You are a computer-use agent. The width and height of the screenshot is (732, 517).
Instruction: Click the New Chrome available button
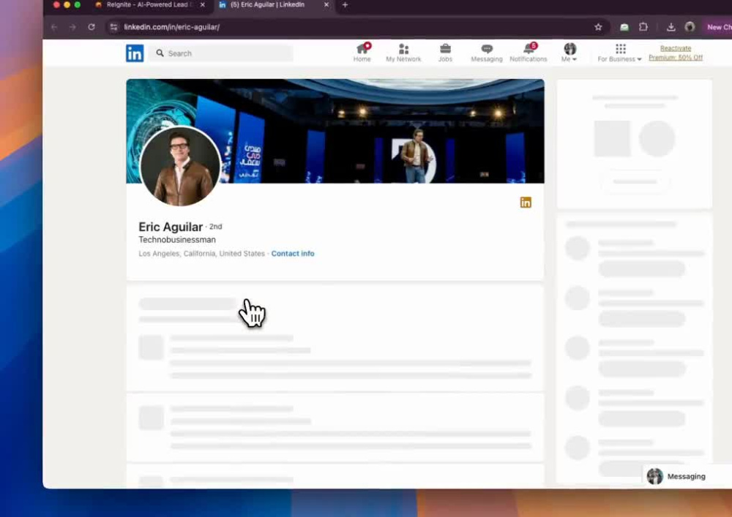pyautogui.click(x=718, y=27)
